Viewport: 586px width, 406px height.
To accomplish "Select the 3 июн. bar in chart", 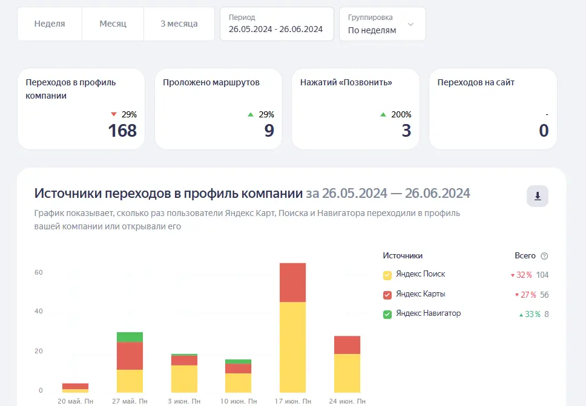I will pyautogui.click(x=184, y=373).
